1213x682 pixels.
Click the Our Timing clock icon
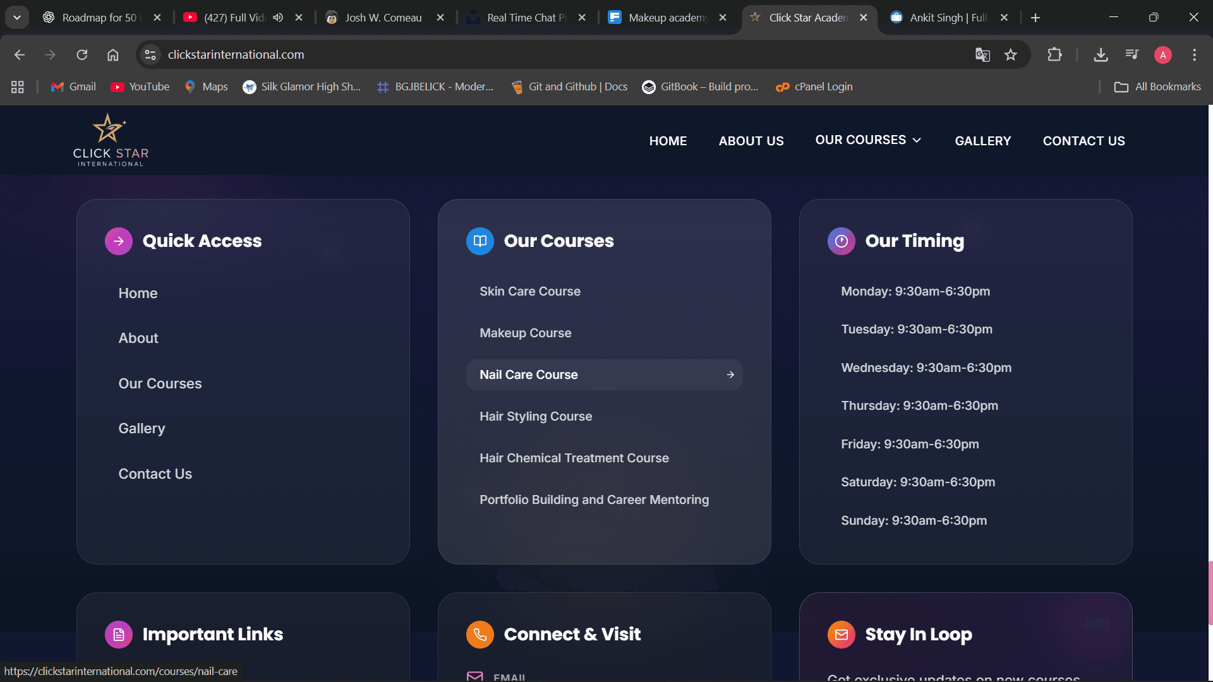click(842, 241)
